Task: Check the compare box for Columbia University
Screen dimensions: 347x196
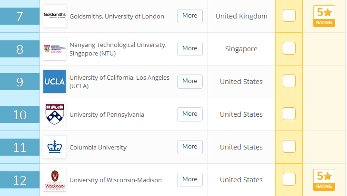Action: click(289, 147)
